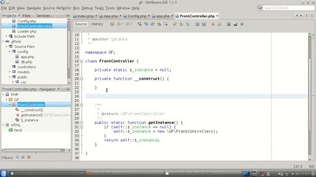This screenshot has height=177, width=316.
Task: Show opened documents list arrow at tab bar
Action: tap(307, 15)
